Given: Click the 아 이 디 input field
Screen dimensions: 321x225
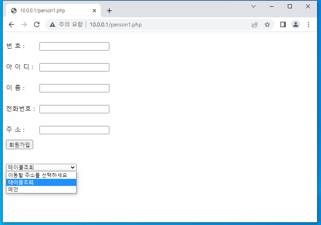Looking at the screenshot, I should tap(74, 67).
